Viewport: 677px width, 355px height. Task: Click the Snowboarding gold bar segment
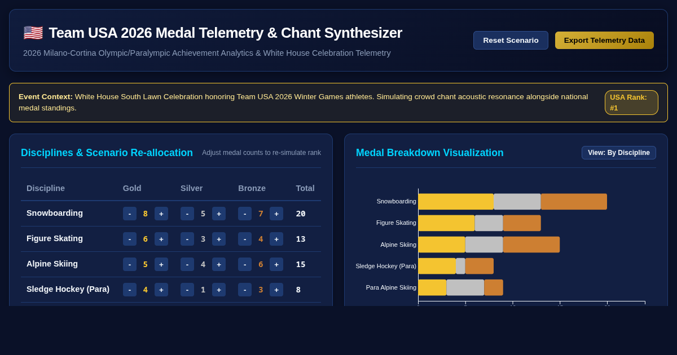click(456, 202)
